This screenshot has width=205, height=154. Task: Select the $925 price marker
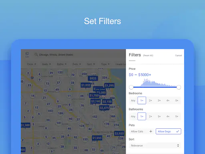pyautogui.click(x=93, y=78)
